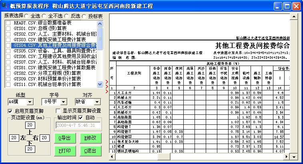This screenshot has height=164, width=303.
Task: Tick the GYS05.CSV checkbox
Action: (8, 51)
